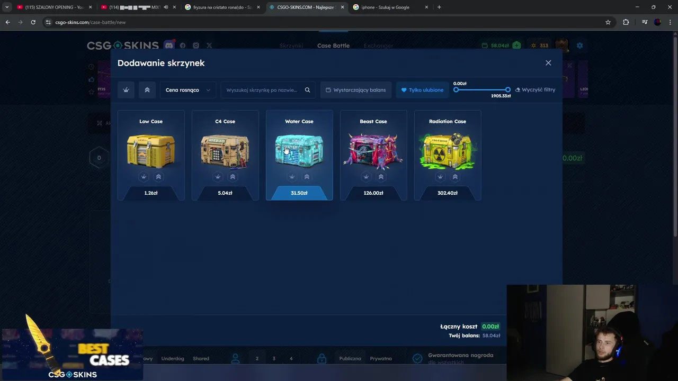Open the X (Twitter) icon in site header

click(209, 46)
